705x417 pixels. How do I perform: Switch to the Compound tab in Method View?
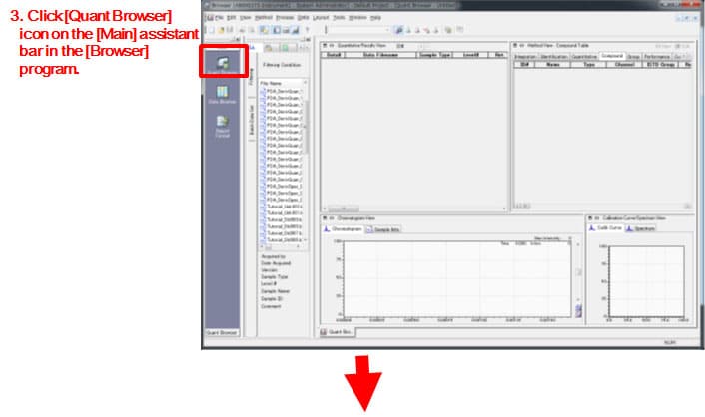[613, 57]
